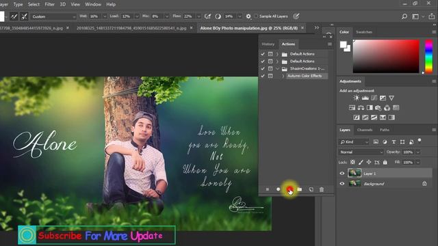Viewport: 438px width, 246px height.
Task: Collapse the ShazimCreations action set
Action: click(x=277, y=68)
